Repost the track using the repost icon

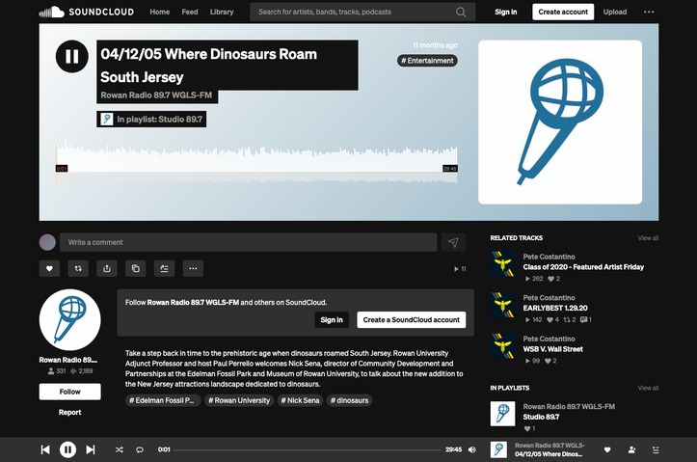[x=78, y=268]
